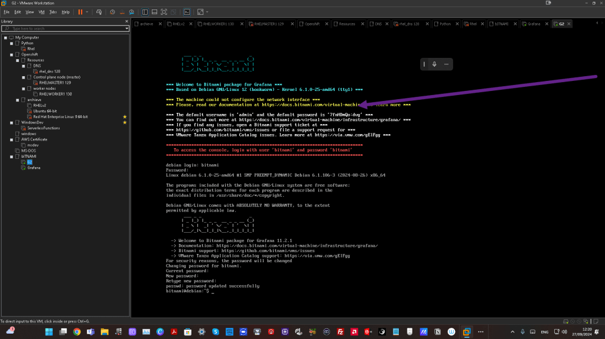Toggle the console view toolbar icon
Screen dimensions: 605x339
click(187, 12)
